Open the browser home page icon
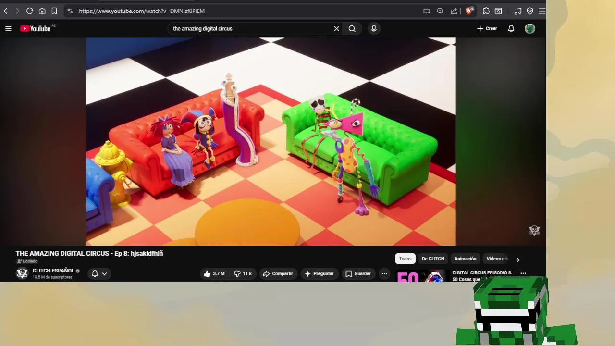Screen dimensions: 615x346 pos(42,11)
